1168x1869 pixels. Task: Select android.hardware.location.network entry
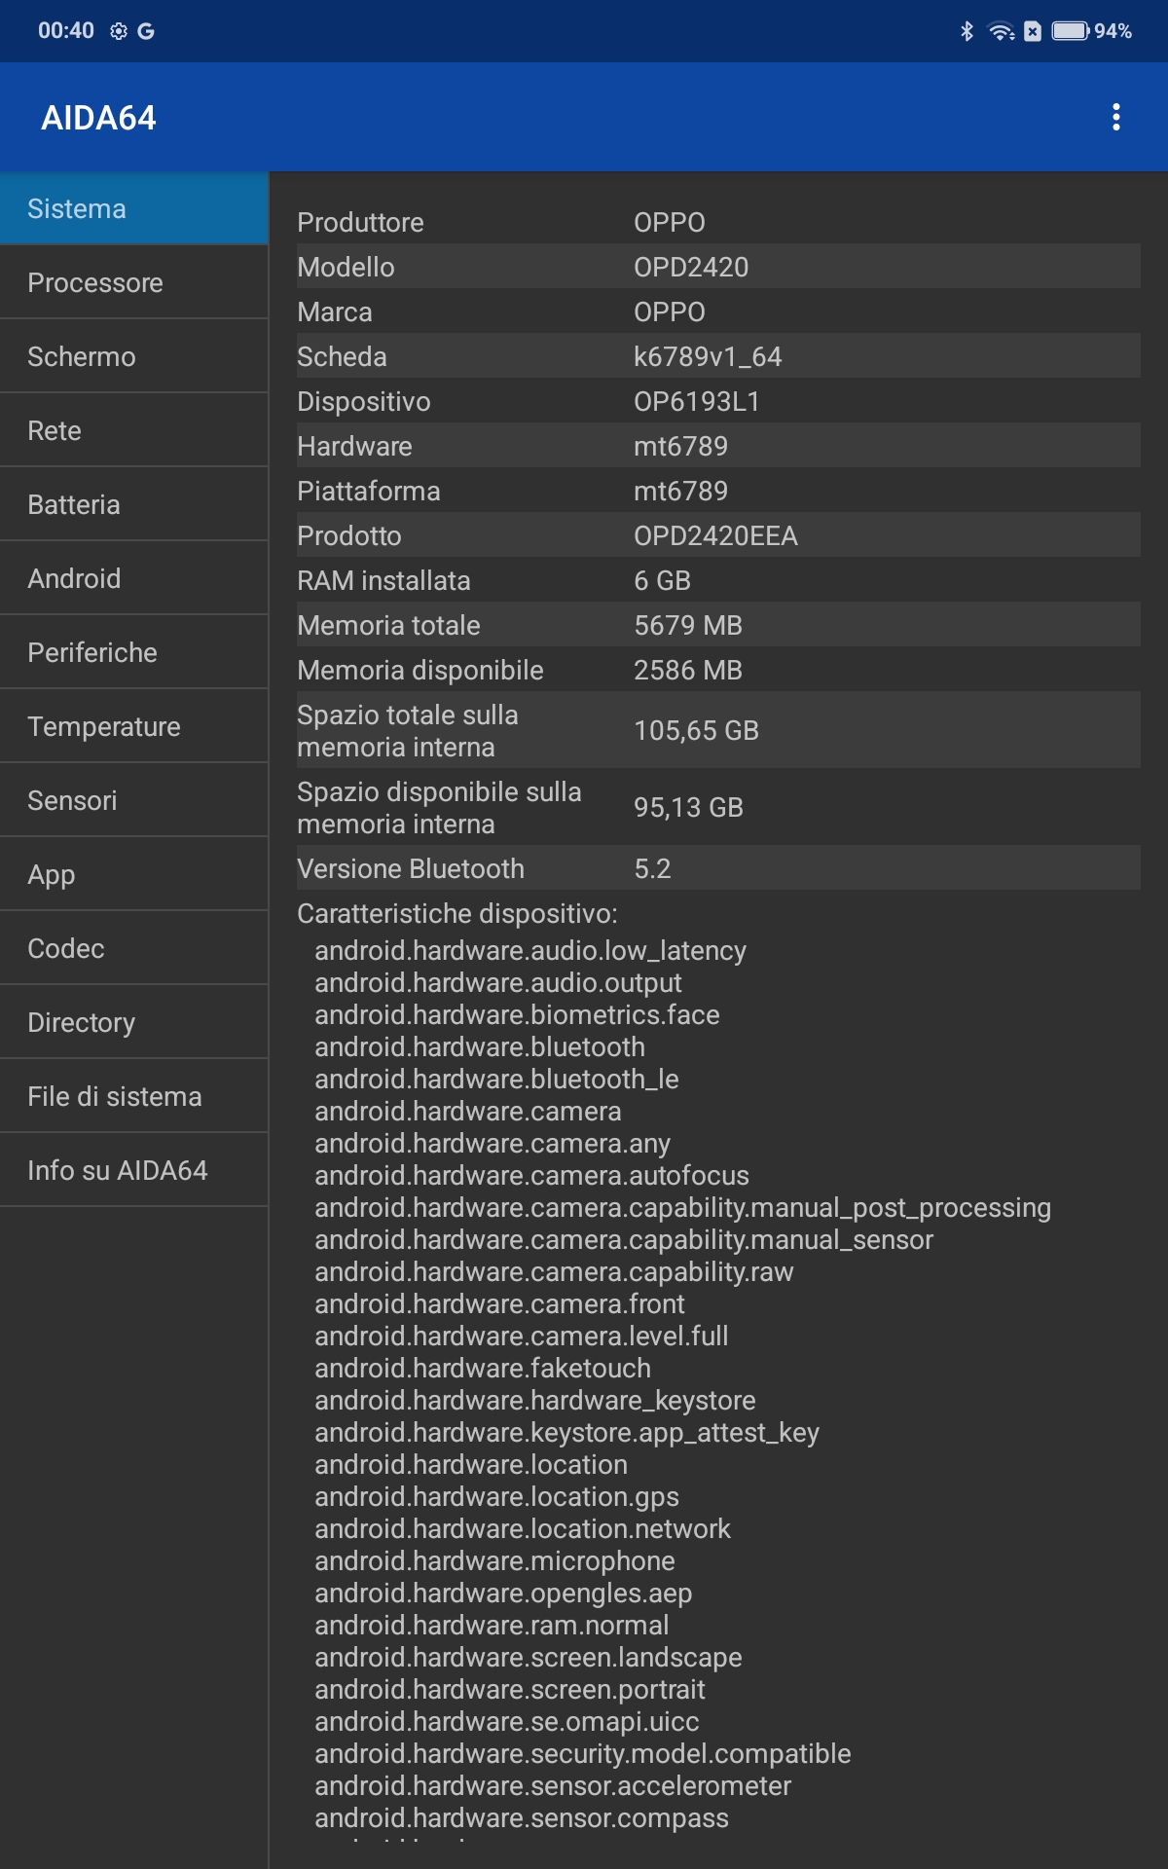(523, 1528)
